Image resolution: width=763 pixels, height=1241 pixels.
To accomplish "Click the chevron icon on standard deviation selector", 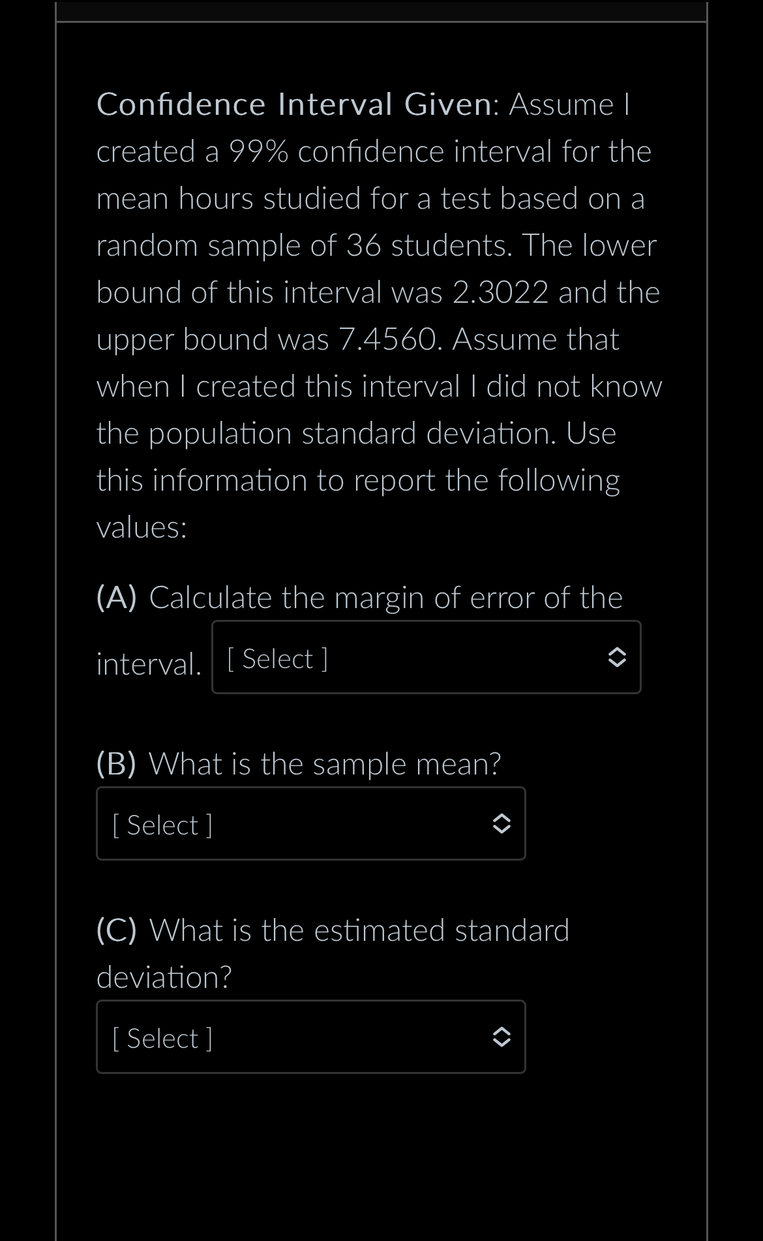I will click(x=502, y=1037).
